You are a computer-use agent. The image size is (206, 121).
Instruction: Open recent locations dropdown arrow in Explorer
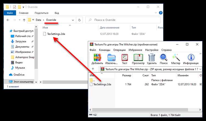(20, 20)
